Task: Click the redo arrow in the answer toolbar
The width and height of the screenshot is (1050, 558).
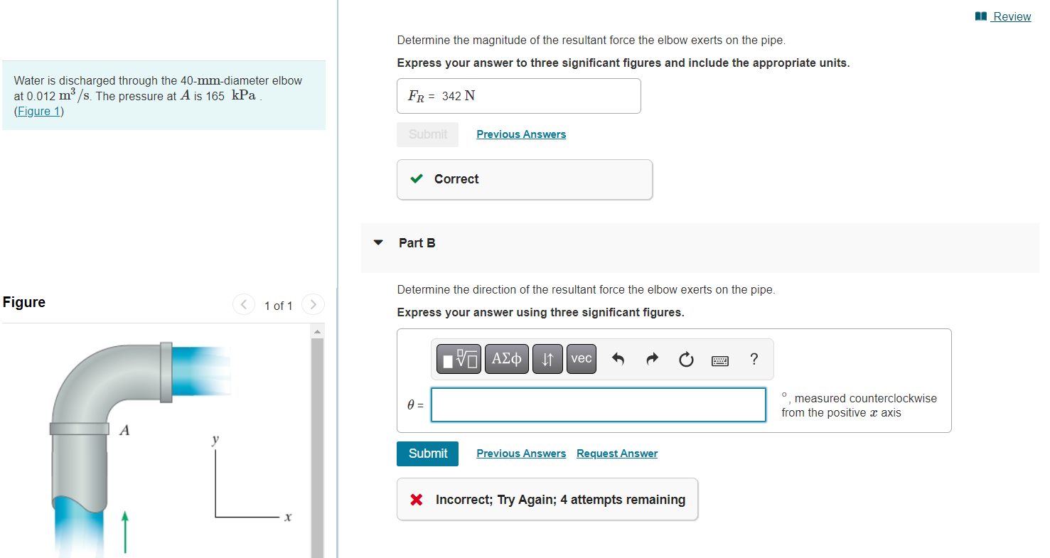Action: (652, 359)
